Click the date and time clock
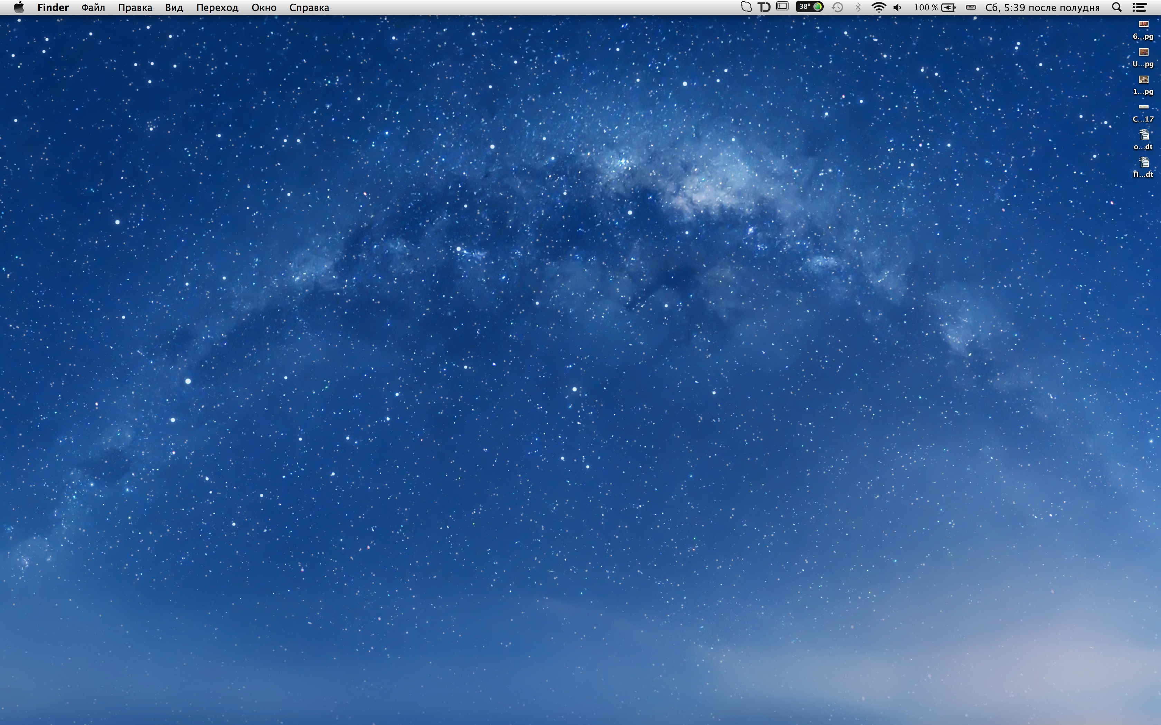1161x725 pixels. tap(1042, 7)
